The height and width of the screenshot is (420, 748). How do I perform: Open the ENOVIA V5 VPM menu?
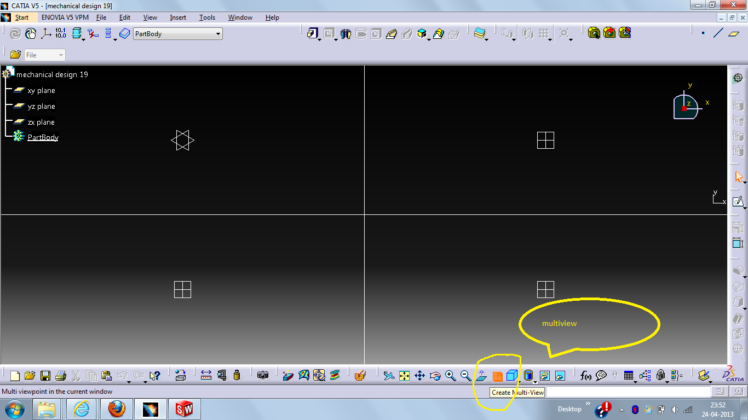pos(65,17)
